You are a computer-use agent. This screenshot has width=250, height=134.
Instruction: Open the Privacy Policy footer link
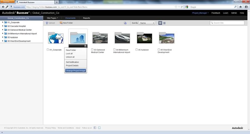(x=51, y=128)
